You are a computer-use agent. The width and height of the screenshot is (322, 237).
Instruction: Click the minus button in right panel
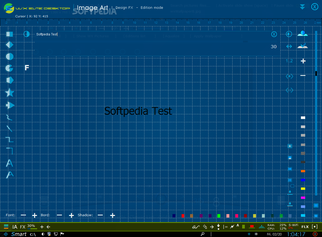[x=303, y=76]
